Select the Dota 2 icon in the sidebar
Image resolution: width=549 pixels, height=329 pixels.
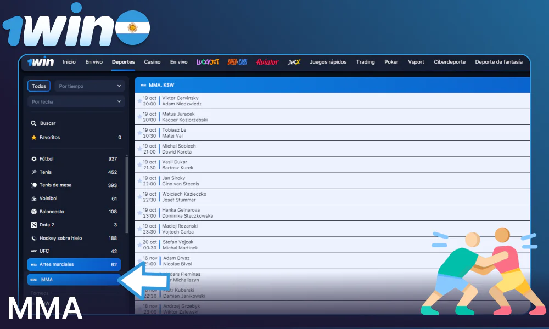33,225
